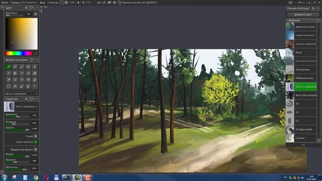This screenshot has width=322, height=181.
Task: Click down arrow at bottom of left panel strip
Action: pyautogui.click(x=2, y=172)
